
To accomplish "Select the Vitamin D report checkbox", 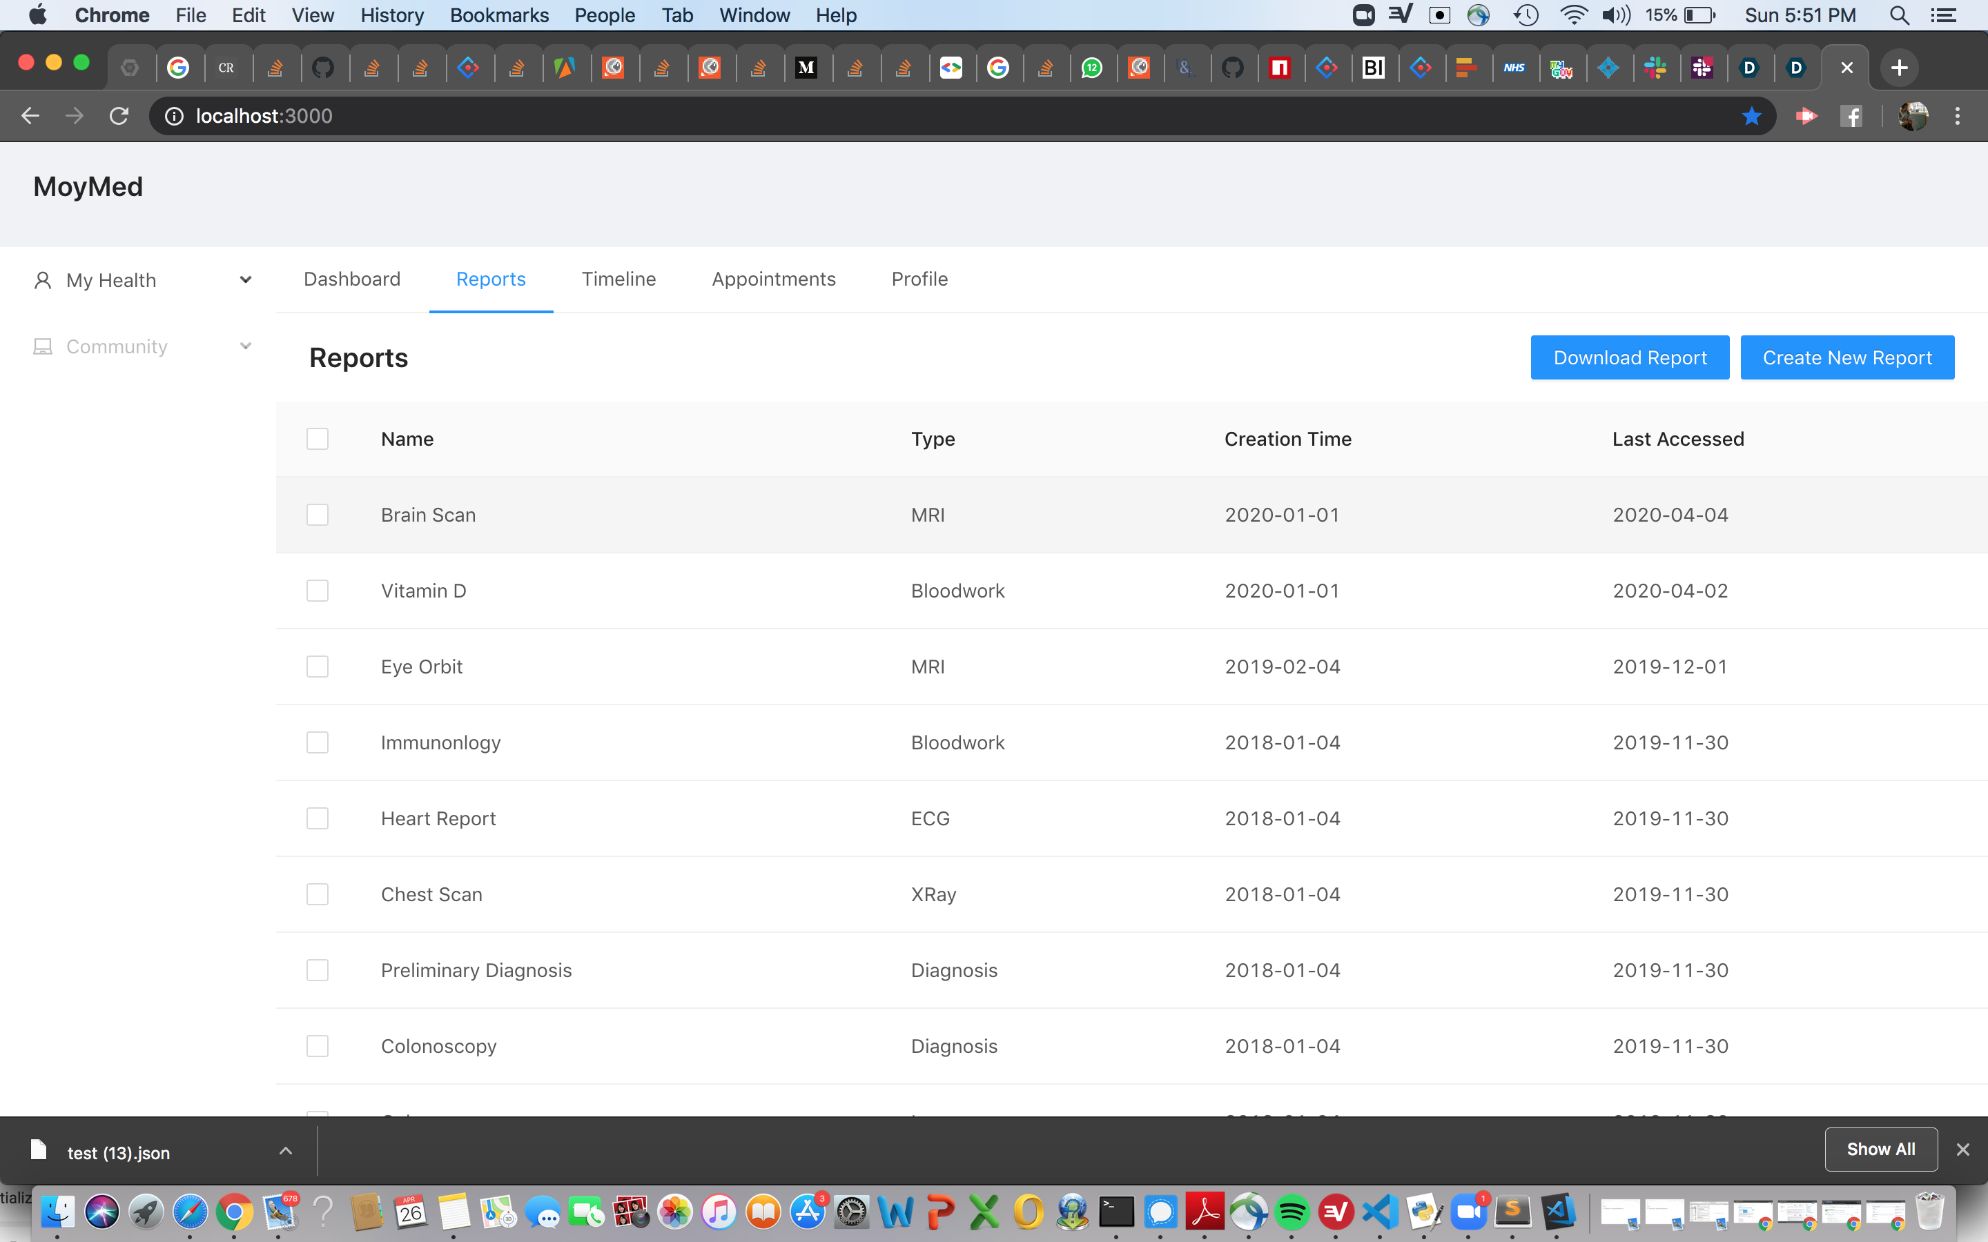I will (317, 591).
